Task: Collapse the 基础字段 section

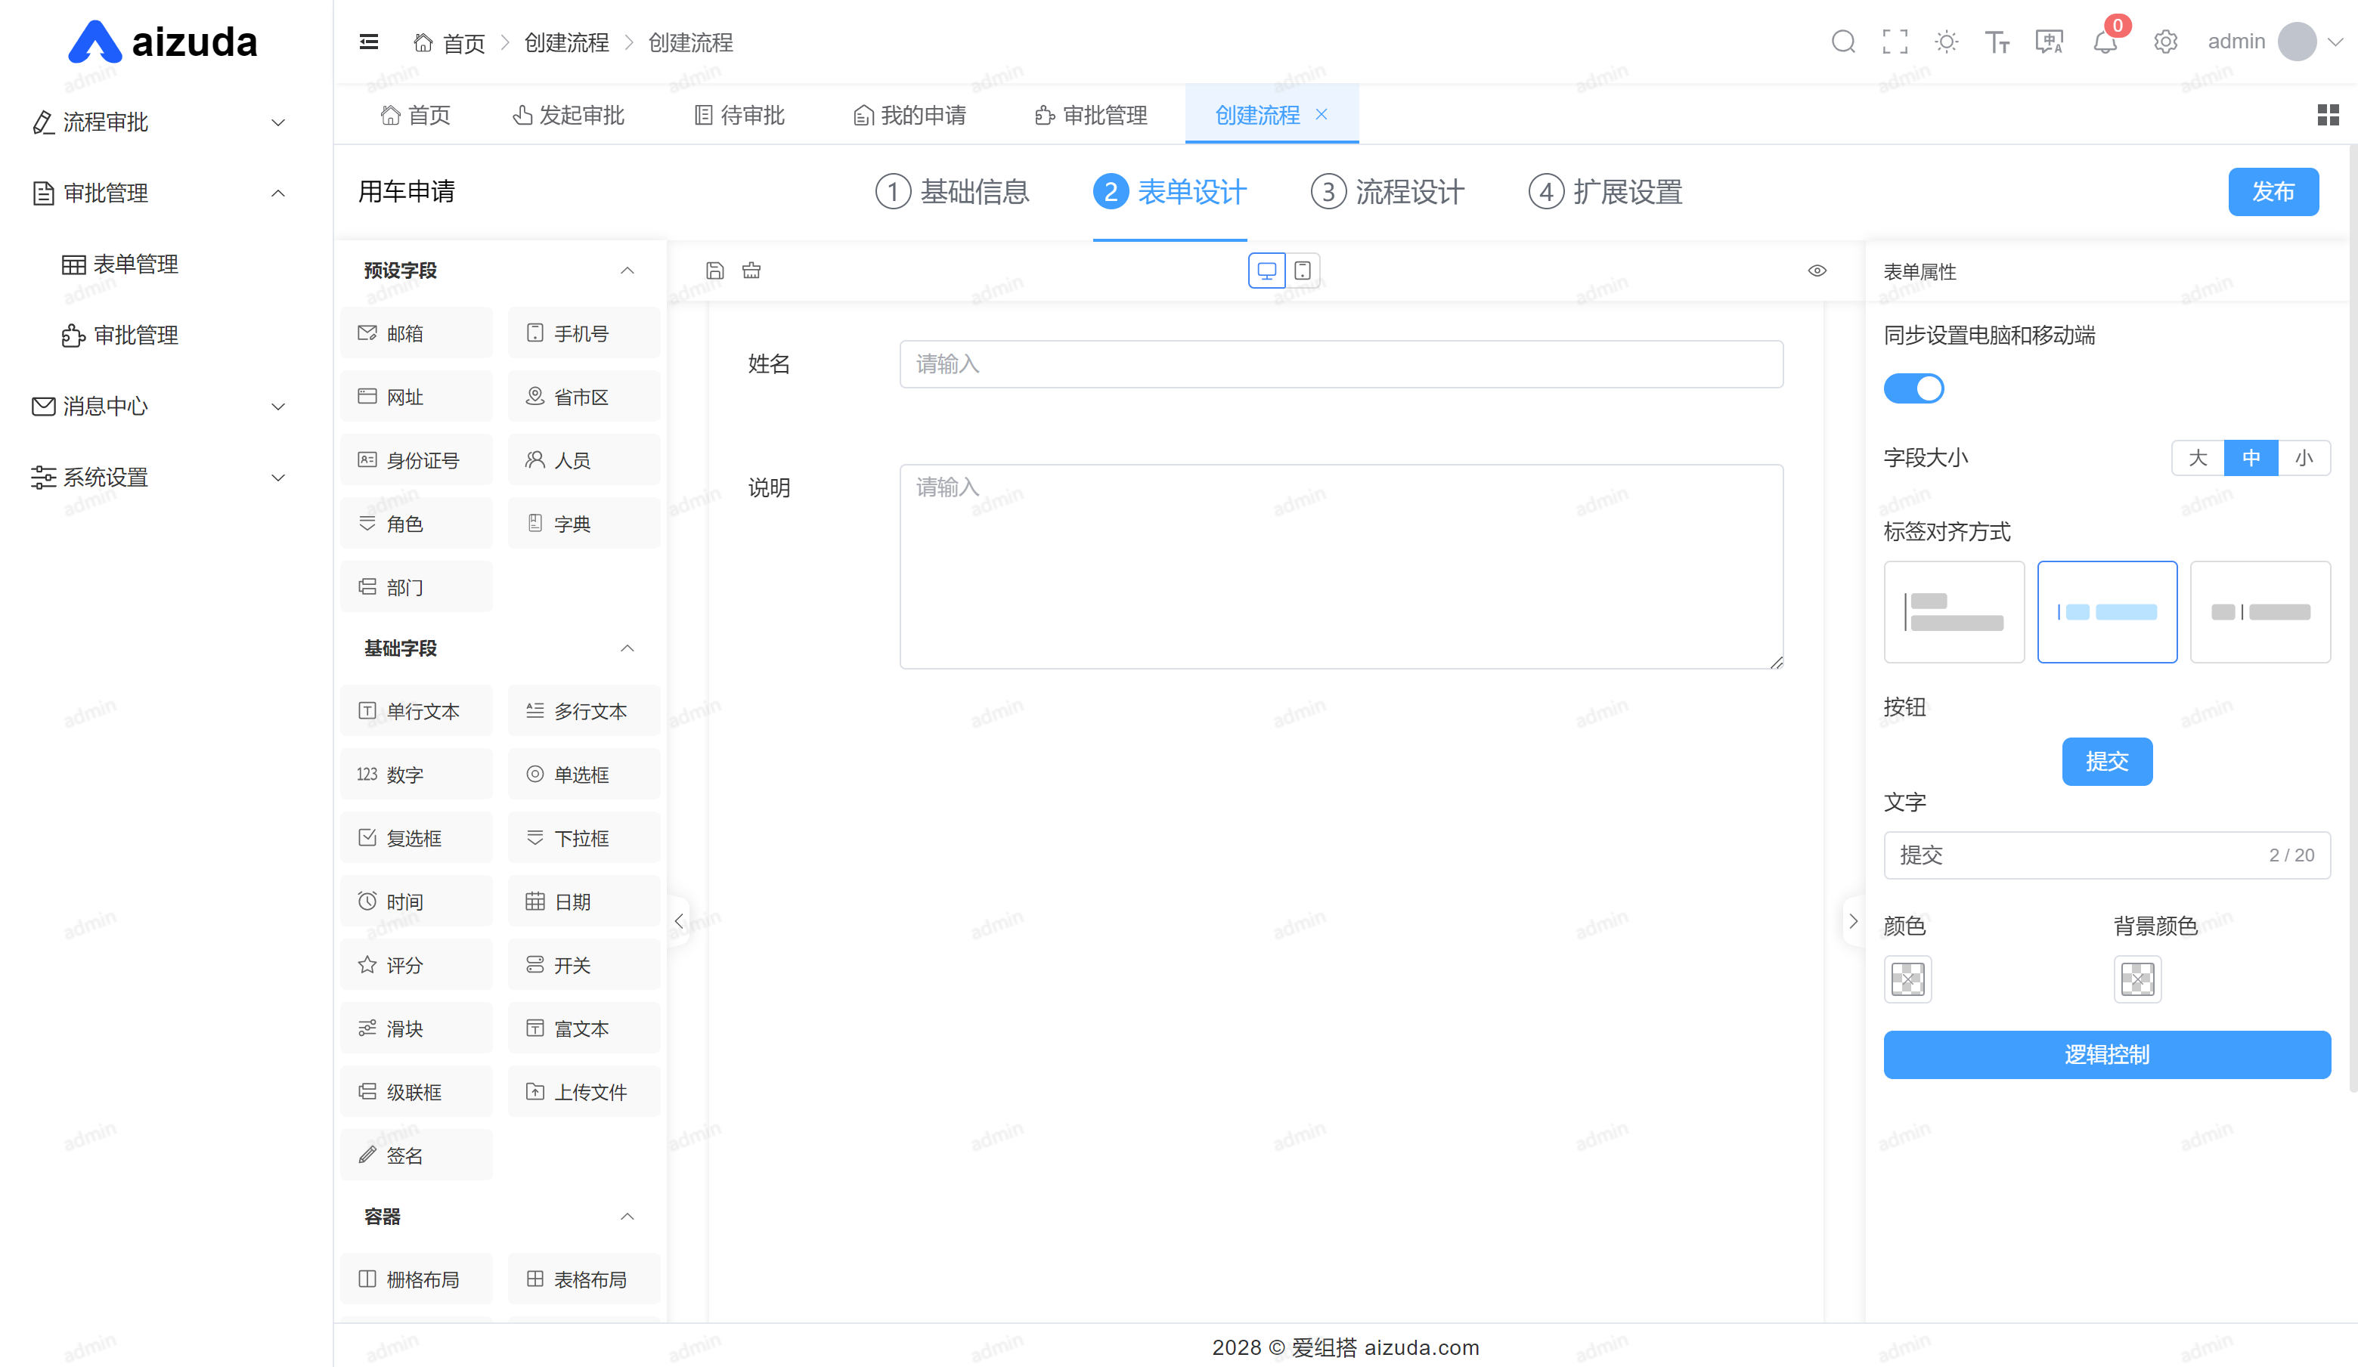Action: tap(627, 648)
